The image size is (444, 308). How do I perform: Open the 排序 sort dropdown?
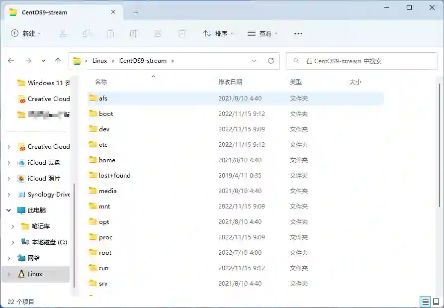click(218, 33)
